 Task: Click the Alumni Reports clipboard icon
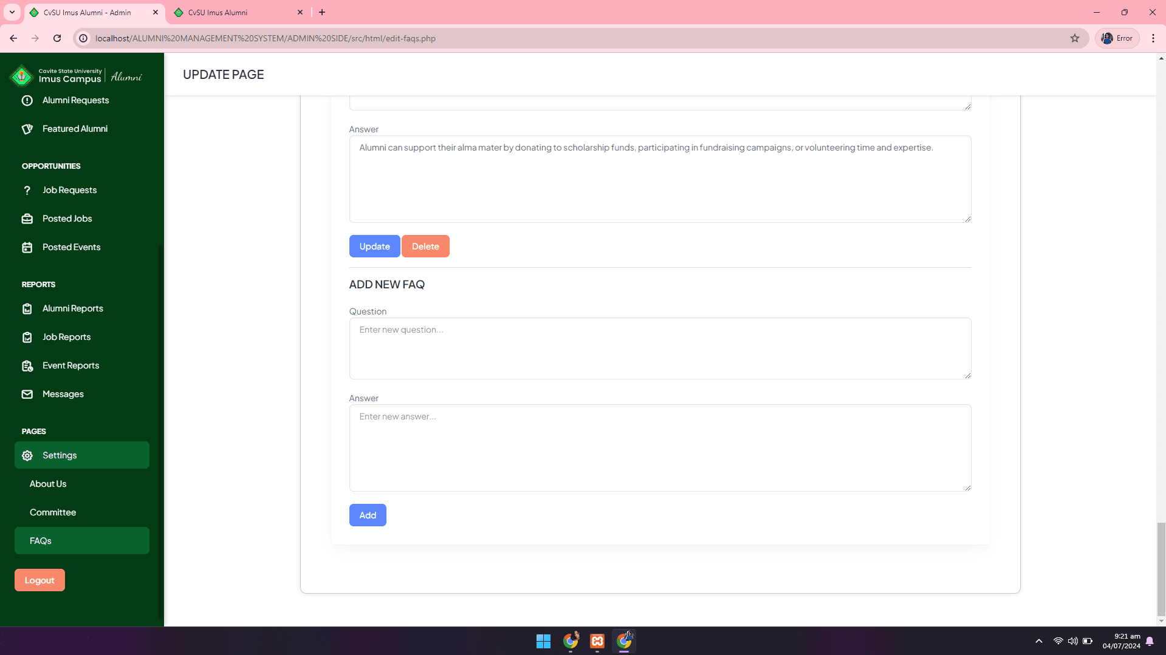tap(27, 309)
